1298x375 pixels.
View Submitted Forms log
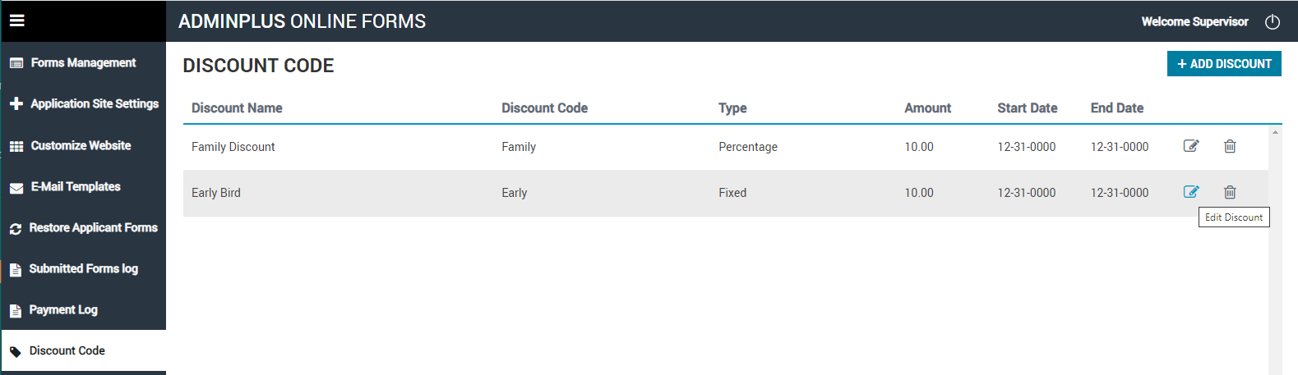coord(83,268)
